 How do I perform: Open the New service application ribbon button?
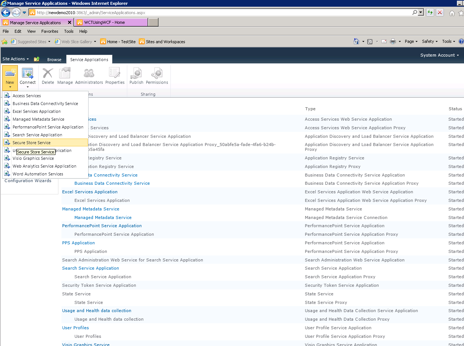pos(10,78)
